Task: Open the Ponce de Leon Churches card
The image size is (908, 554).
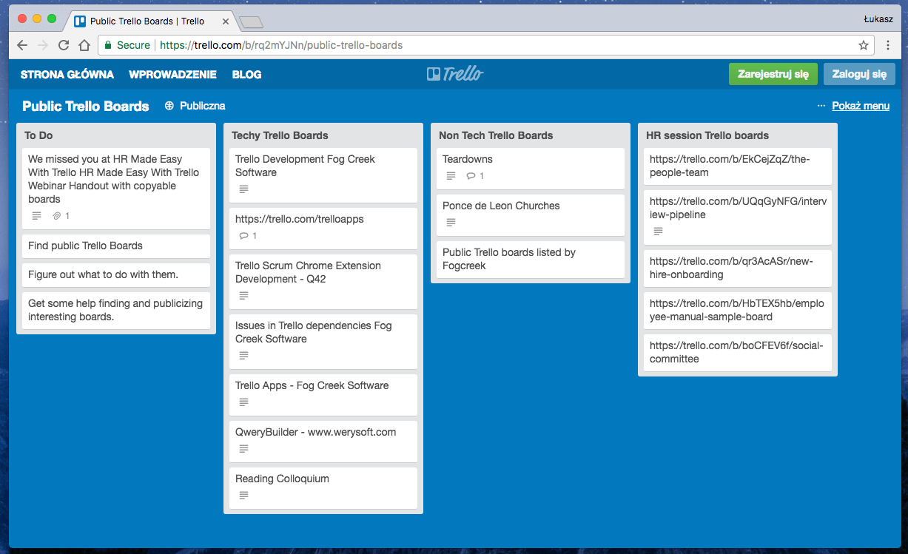Action: (531, 215)
